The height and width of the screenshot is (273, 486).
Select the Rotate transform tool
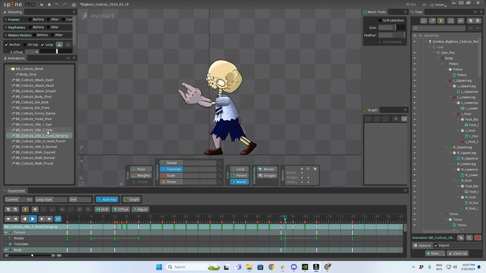click(x=172, y=163)
